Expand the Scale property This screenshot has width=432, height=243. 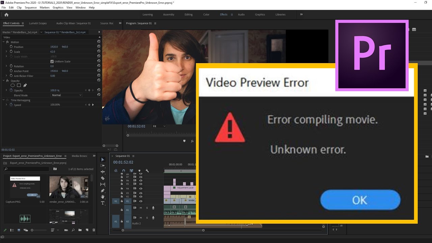(x=6, y=52)
